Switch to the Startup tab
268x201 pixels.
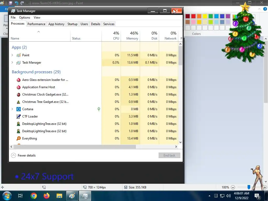coord(72,24)
